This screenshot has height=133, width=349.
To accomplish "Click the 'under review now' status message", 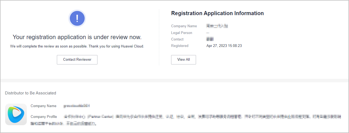I will coord(77,37).
